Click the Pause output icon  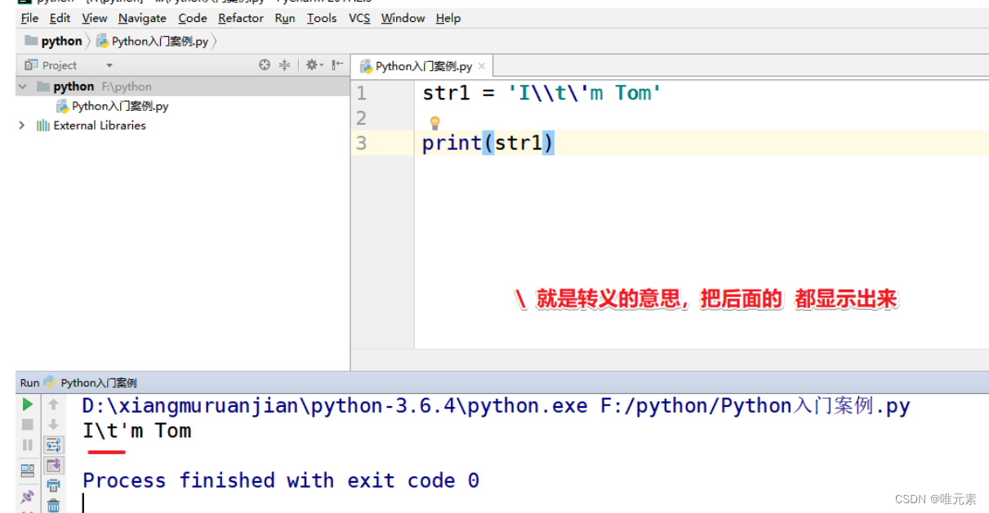click(x=28, y=444)
